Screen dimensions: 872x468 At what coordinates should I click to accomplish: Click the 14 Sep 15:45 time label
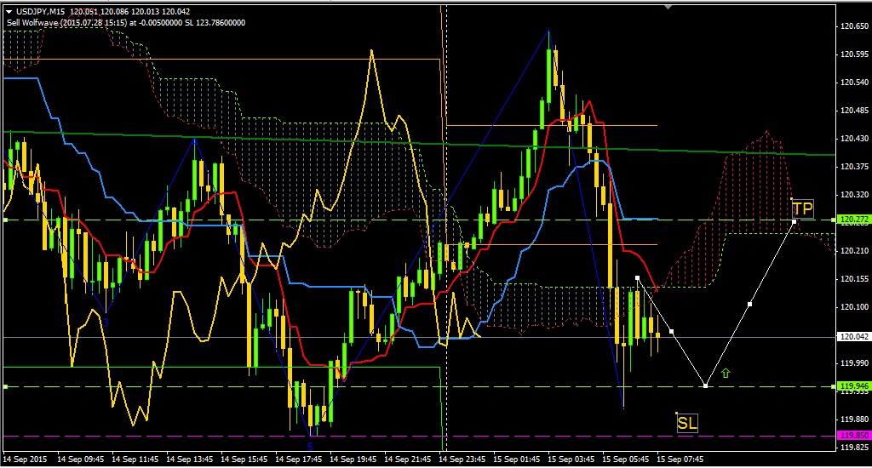click(x=244, y=459)
